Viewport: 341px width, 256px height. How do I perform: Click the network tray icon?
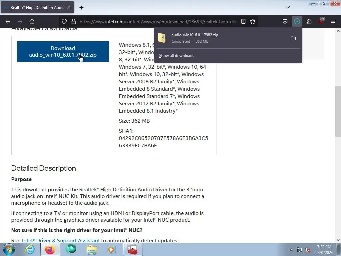tap(299, 250)
